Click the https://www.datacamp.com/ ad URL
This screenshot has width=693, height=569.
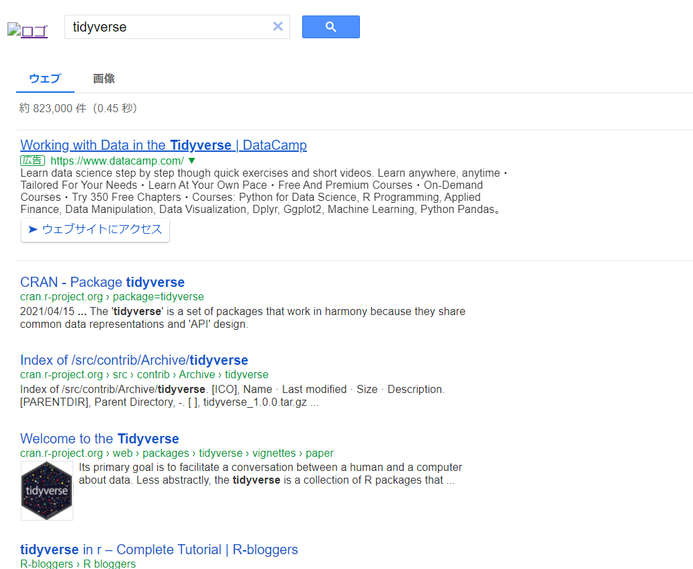click(117, 161)
